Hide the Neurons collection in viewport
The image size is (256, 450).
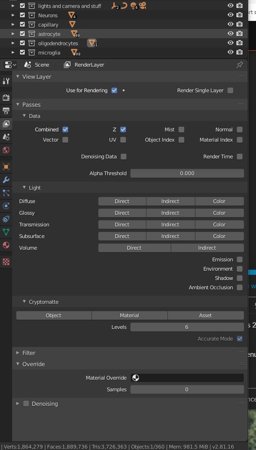click(230, 15)
